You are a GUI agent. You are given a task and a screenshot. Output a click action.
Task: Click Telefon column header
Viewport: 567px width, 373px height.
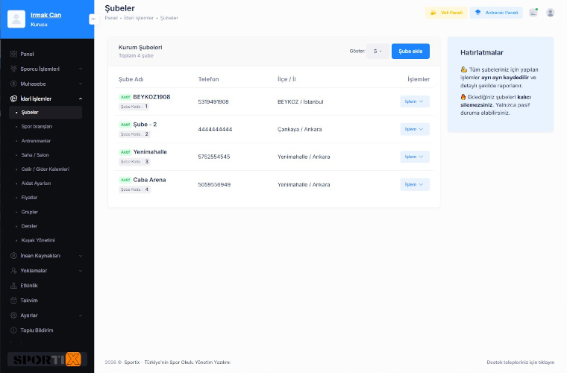pos(208,79)
